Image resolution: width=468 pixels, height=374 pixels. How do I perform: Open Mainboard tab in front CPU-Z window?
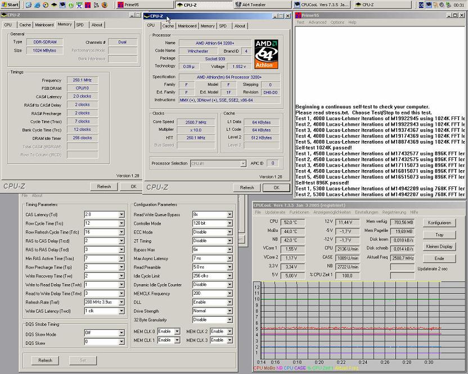[187, 26]
